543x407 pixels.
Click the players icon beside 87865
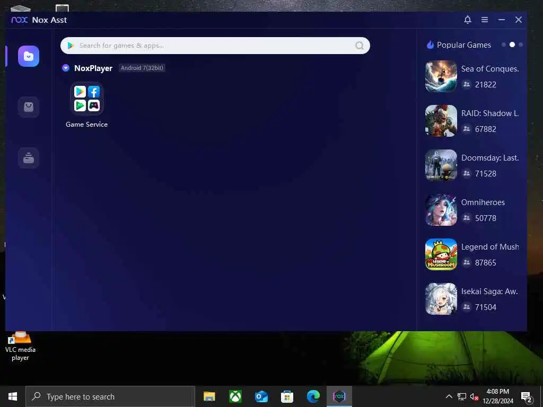point(467,262)
